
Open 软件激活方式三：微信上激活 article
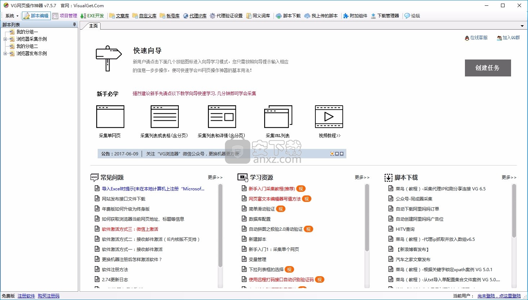(x=130, y=229)
